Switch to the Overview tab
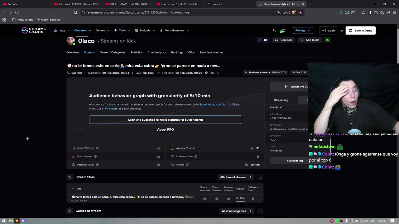The width and height of the screenshot is (399, 224). [73, 52]
